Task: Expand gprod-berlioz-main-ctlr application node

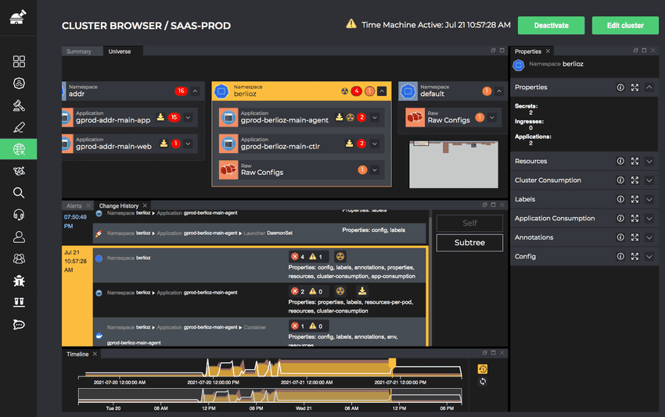Action: pyautogui.click(x=375, y=144)
